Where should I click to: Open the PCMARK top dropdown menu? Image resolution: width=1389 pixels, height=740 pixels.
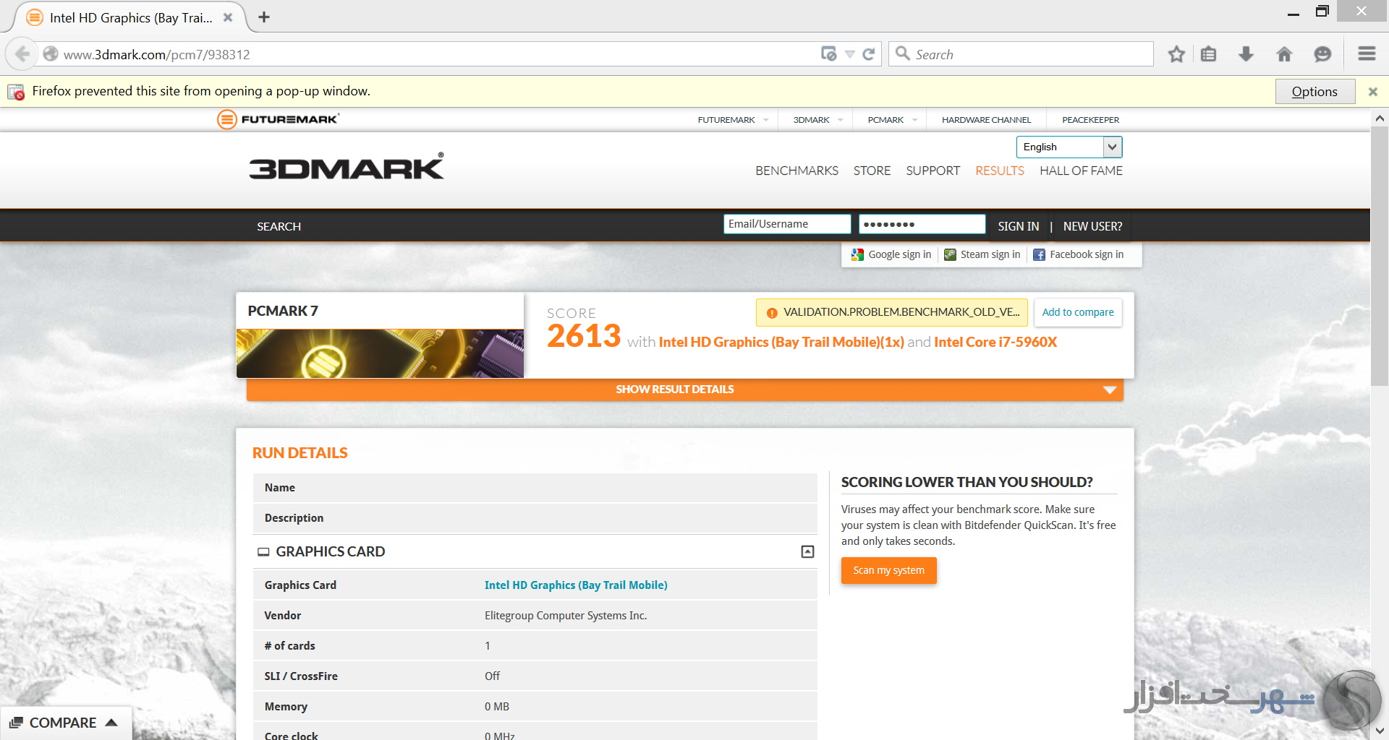point(892,120)
